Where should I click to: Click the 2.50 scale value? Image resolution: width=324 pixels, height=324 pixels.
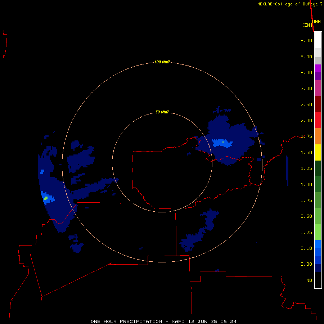pyautogui.click(x=306, y=104)
